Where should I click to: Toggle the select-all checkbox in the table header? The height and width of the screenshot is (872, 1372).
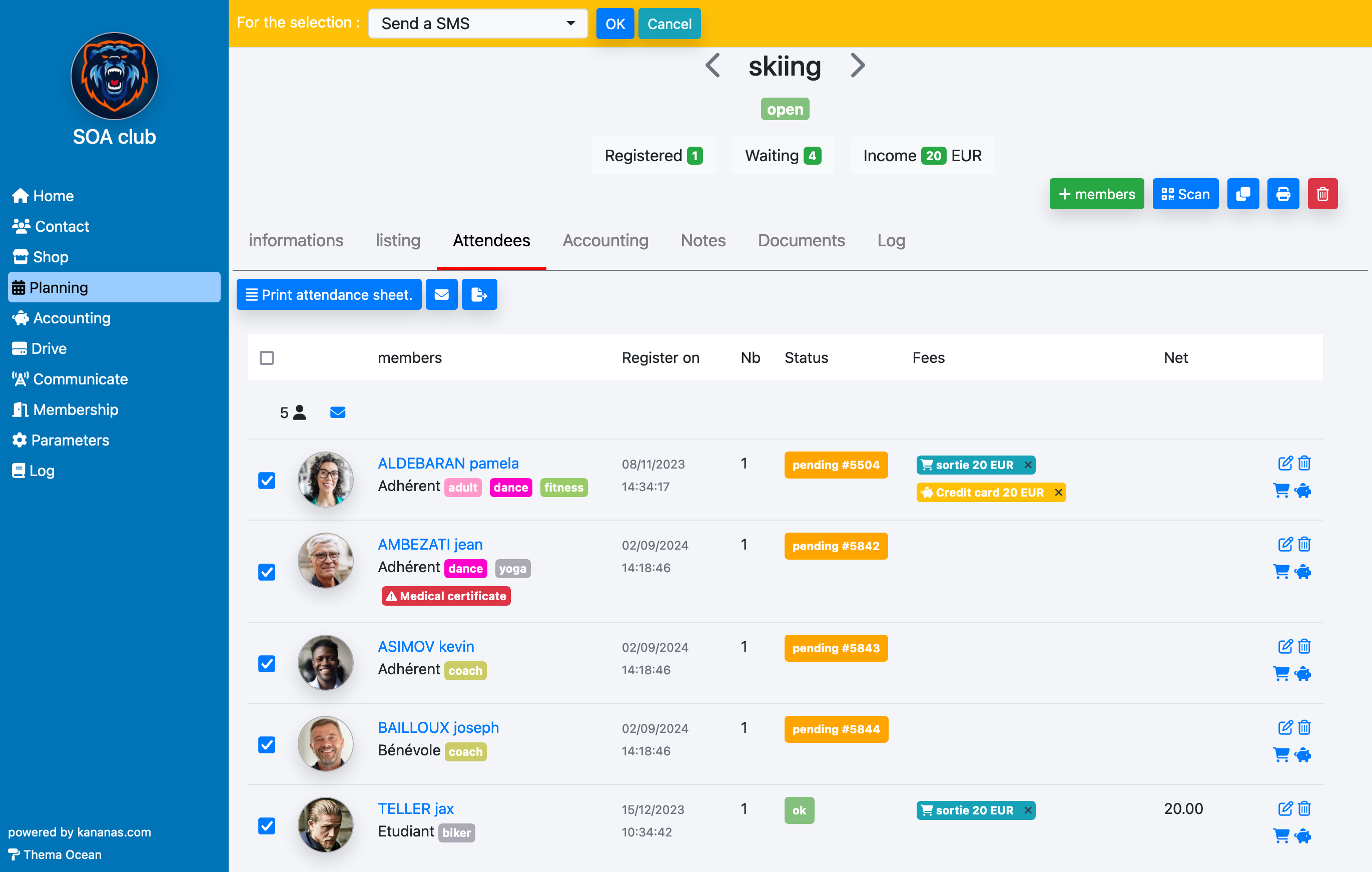point(267,357)
